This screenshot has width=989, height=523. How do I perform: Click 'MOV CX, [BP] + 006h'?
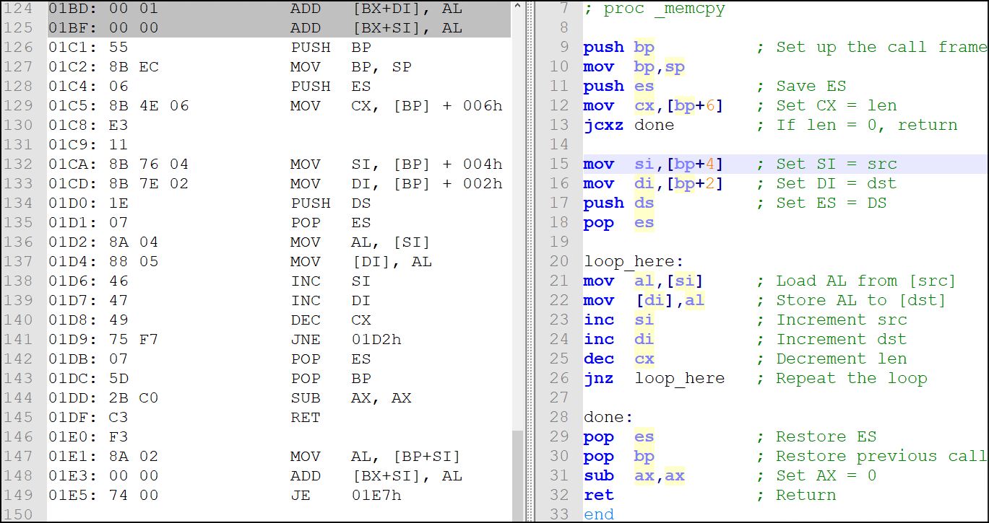(396, 107)
